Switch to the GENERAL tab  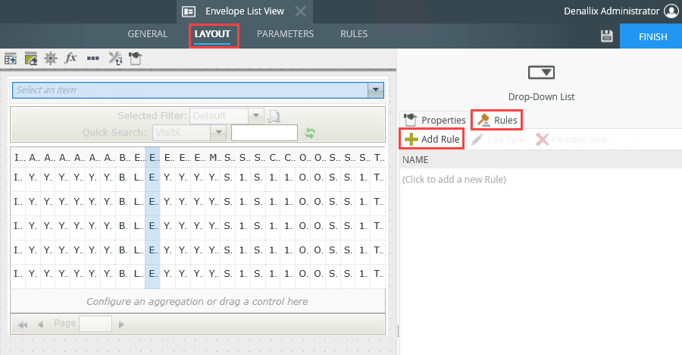148,34
